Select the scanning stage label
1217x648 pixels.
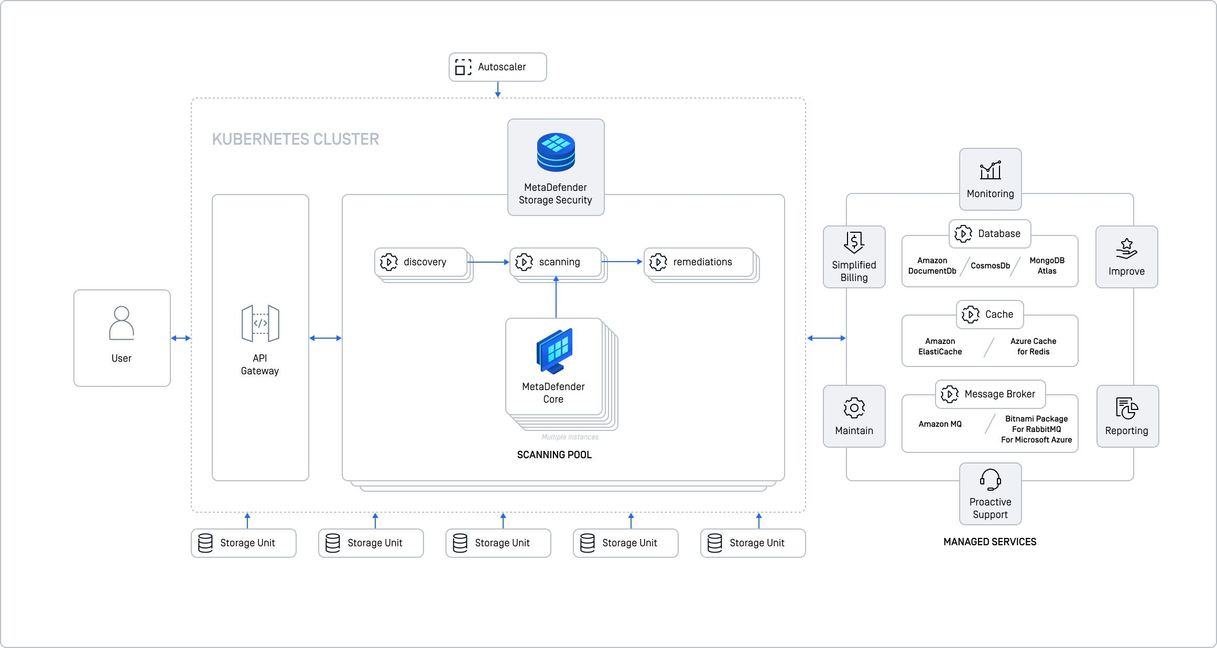click(x=559, y=262)
